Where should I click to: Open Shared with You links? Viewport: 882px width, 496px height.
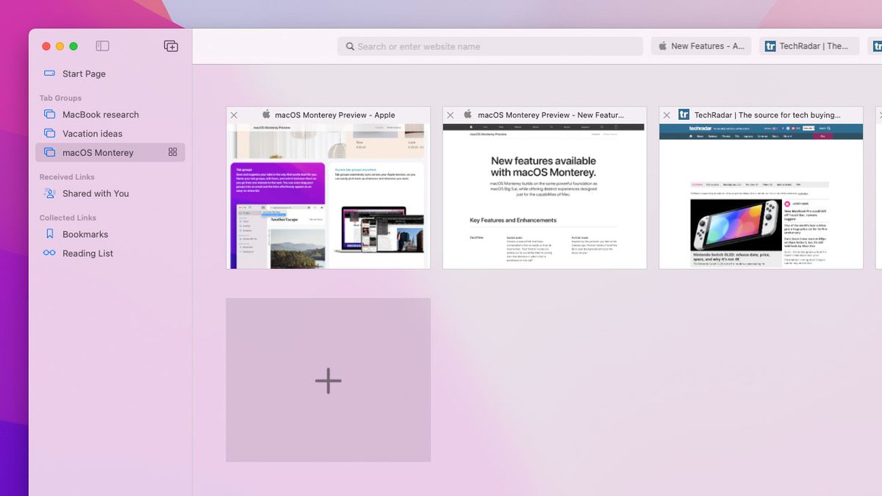click(x=87, y=193)
